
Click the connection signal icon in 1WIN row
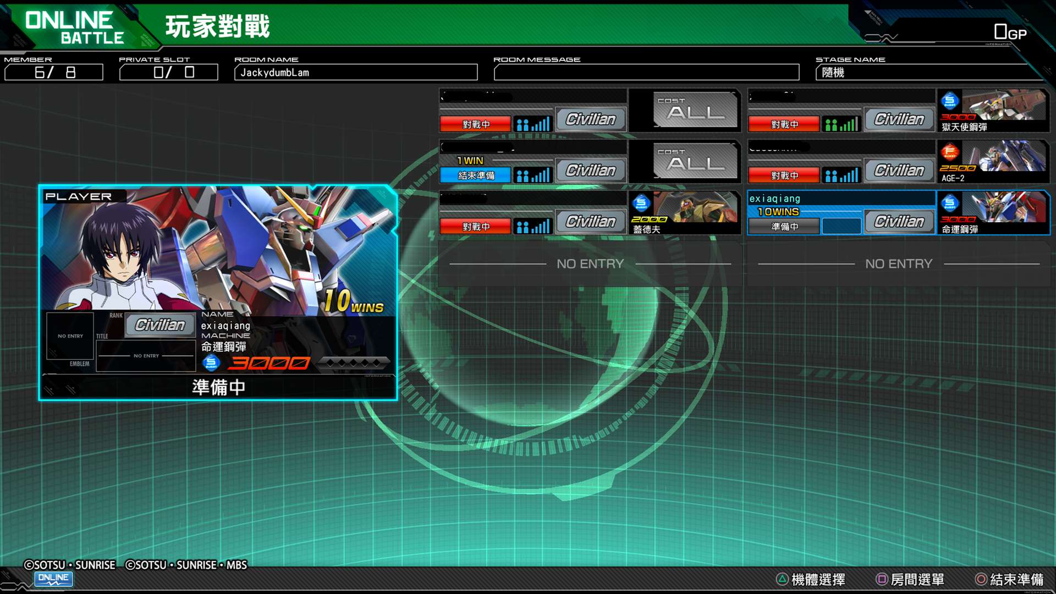[533, 175]
